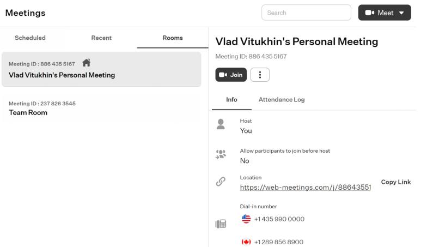Click the US flag icon
Image resolution: width=421 pixels, height=247 pixels.
pos(246,219)
